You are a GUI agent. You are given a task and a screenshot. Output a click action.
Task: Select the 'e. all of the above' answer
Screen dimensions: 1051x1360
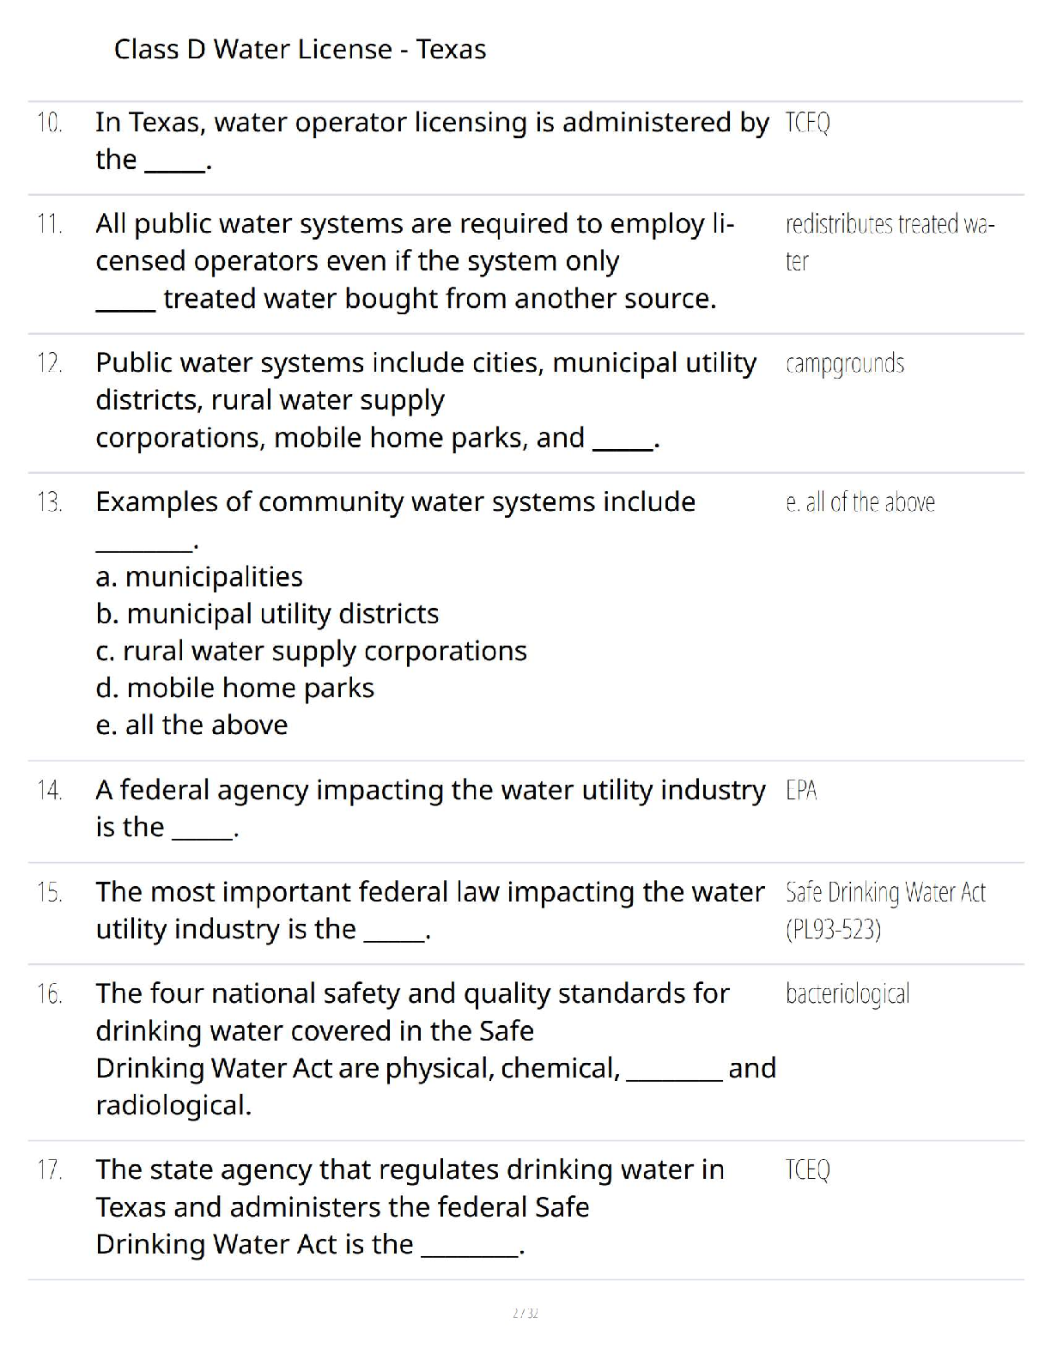[860, 502]
